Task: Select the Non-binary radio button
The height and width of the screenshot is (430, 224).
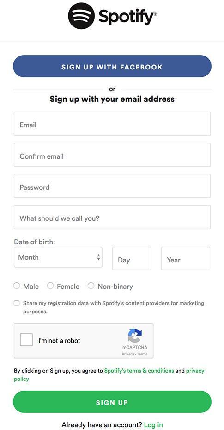Action: [91, 286]
